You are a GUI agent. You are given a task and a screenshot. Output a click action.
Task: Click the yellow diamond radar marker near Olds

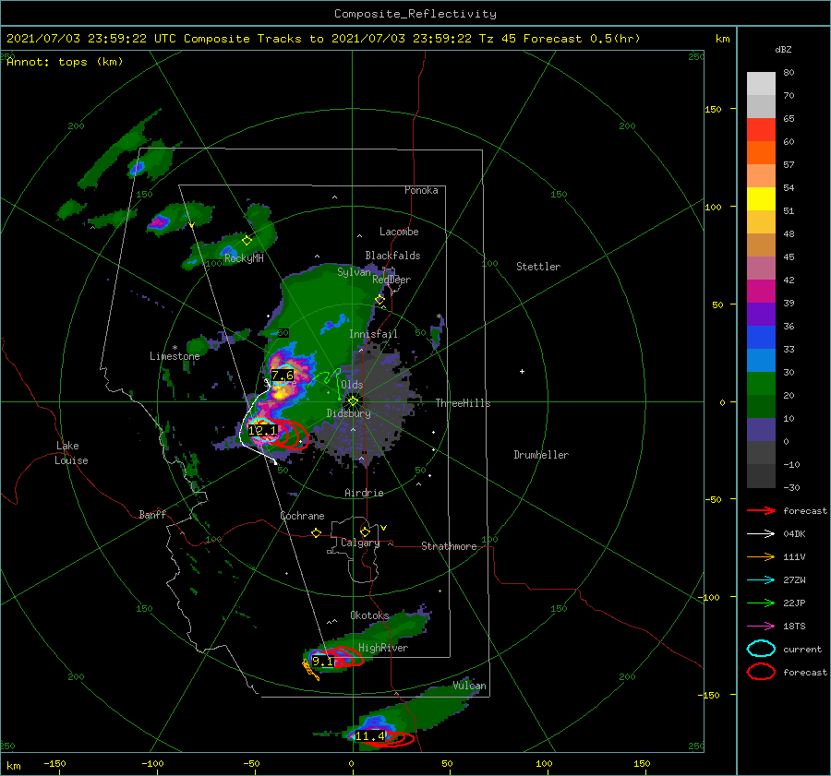(353, 401)
